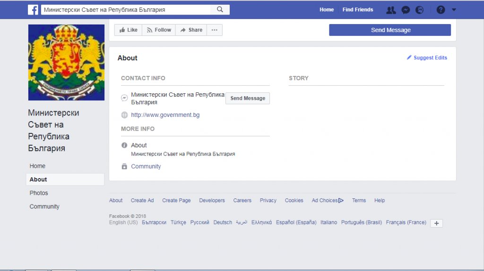The height and width of the screenshot is (271, 484).
Task: Click the Ad Choices triangle icon
Action: 341,200
